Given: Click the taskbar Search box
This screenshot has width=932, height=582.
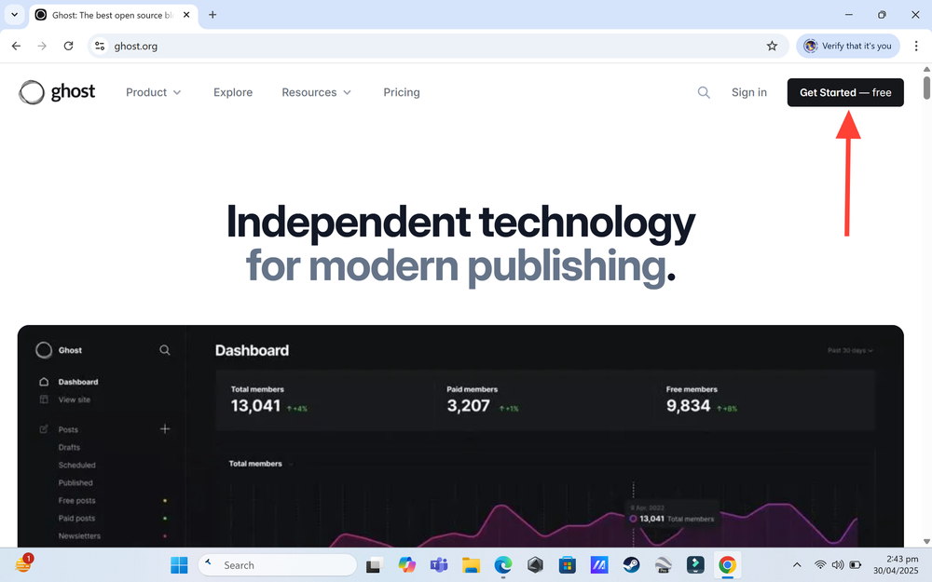Looking at the screenshot, I should pos(277,565).
